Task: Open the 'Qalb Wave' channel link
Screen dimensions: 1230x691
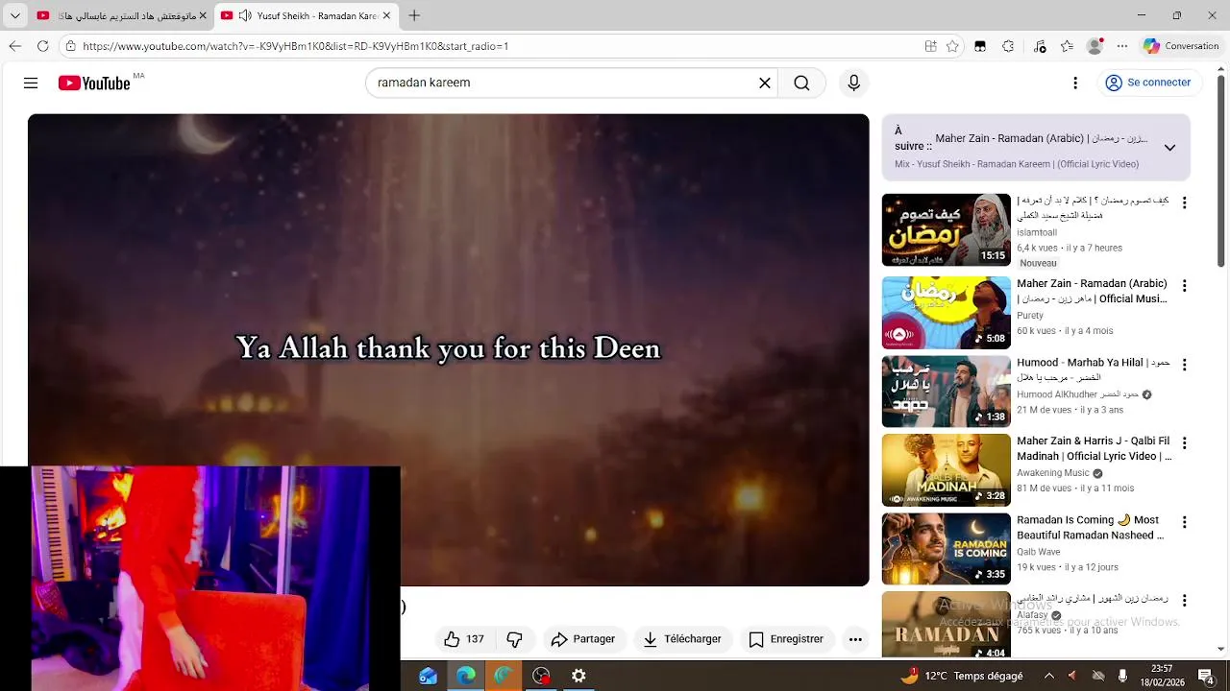Action: 1039,552
